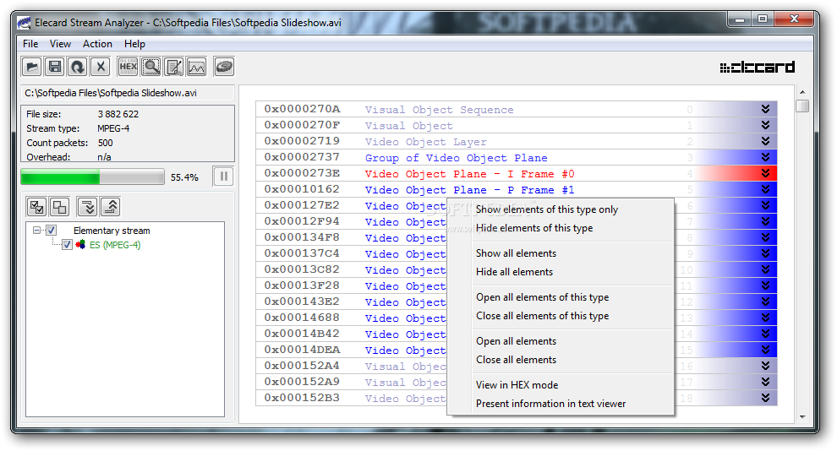The width and height of the screenshot is (837, 451).
Task: Click the file path field above file info
Action: [x=128, y=93]
